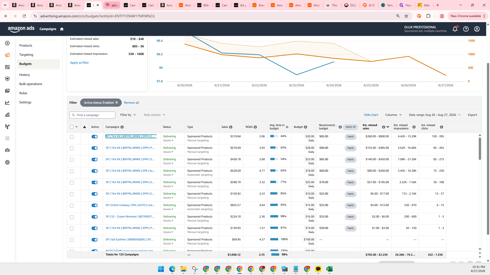Show info for the ROAS column
This screenshot has height=275, width=490.
[x=255, y=127]
